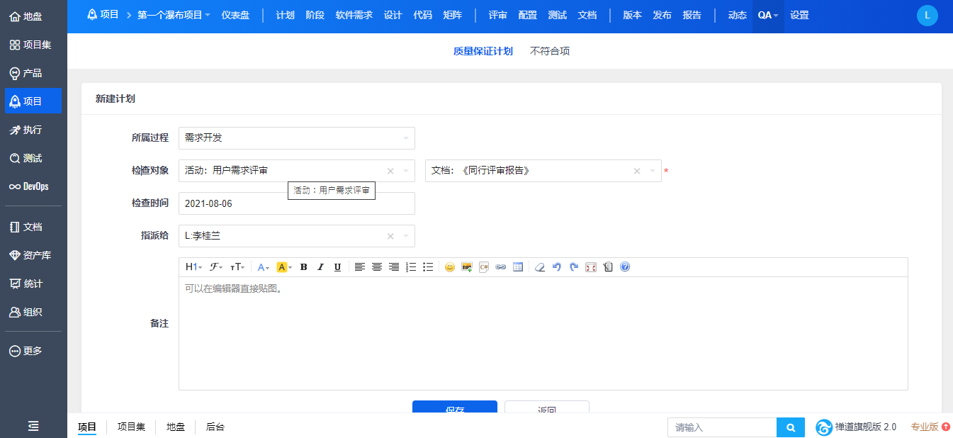Click the 保存 save button

[x=455, y=408]
